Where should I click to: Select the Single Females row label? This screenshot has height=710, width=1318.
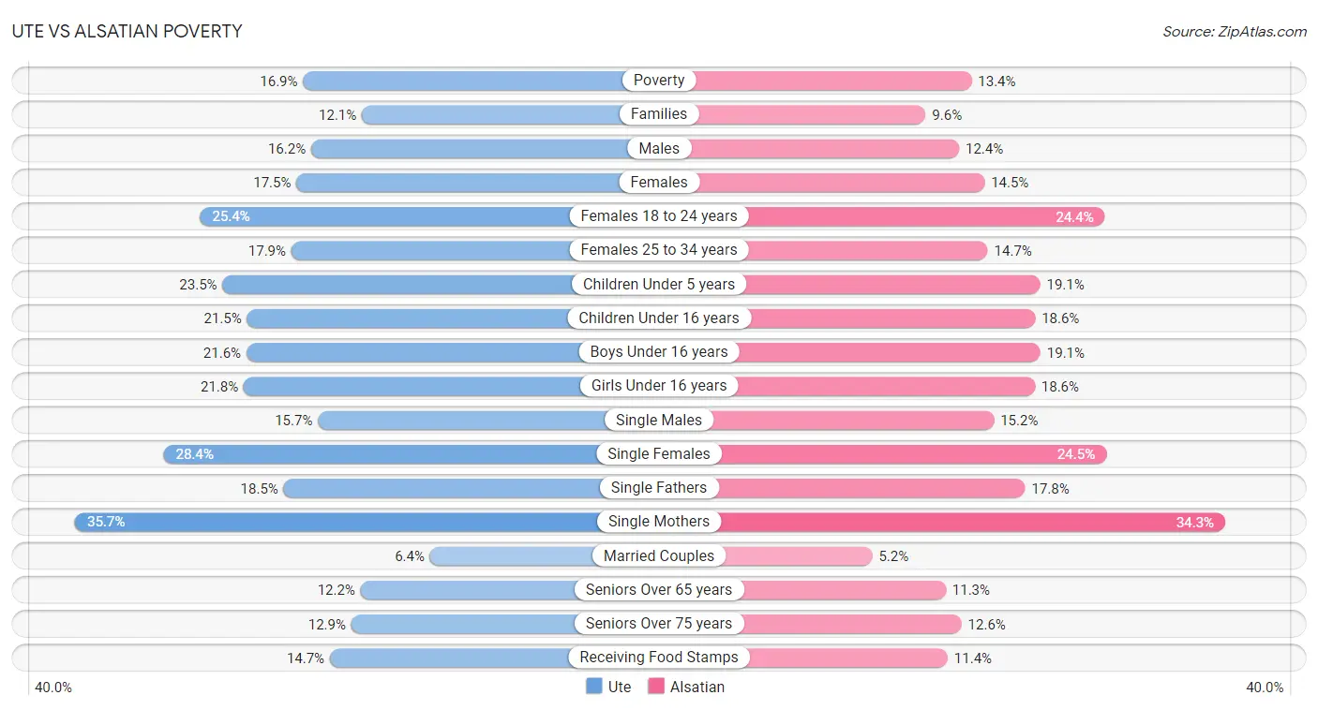pyautogui.click(x=659, y=454)
